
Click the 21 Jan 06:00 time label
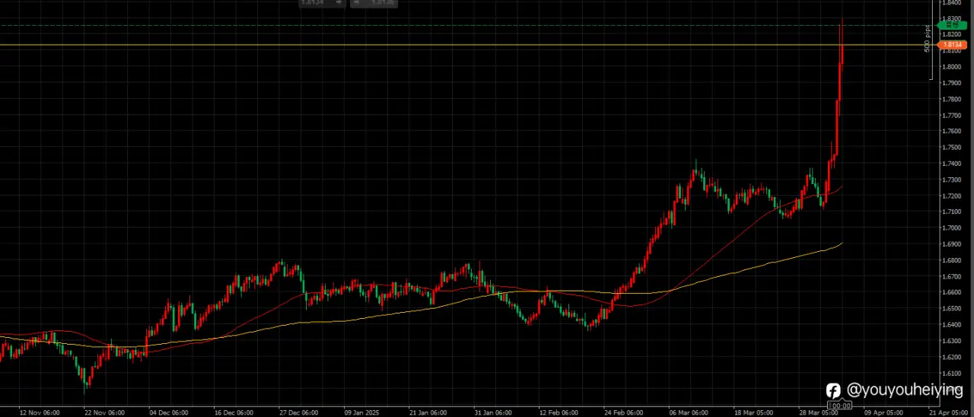(429, 412)
